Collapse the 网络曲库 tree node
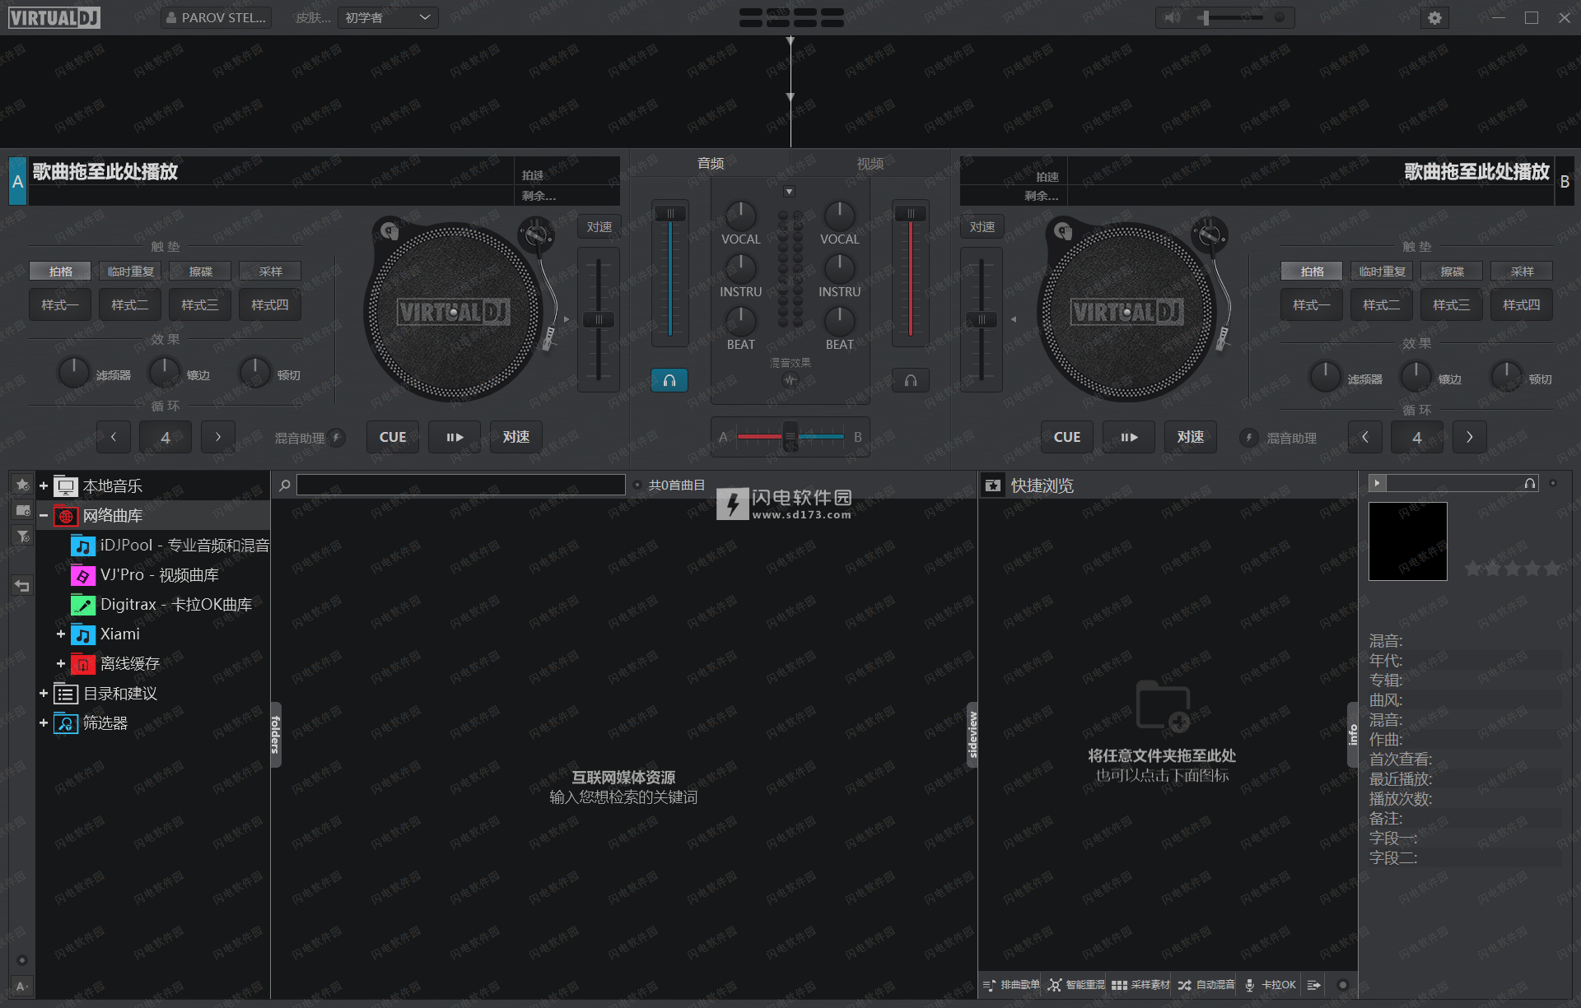 click(x=44, y=516)
